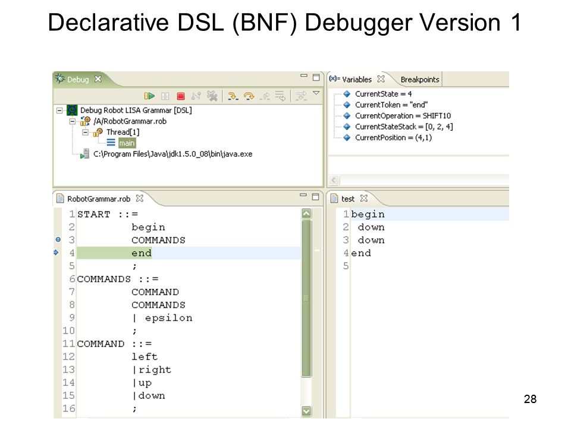Click the Resume debug icon
Screen dimensions: 571x428
pos(149,96)
